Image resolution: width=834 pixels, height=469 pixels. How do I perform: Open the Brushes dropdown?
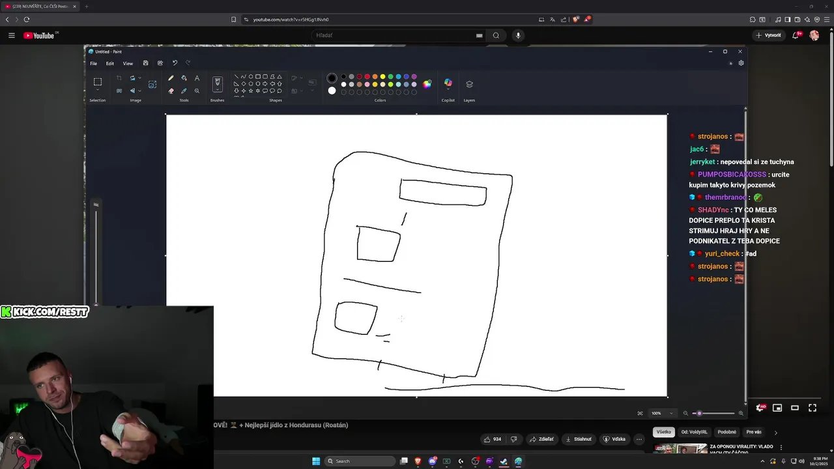click(218, 91)
